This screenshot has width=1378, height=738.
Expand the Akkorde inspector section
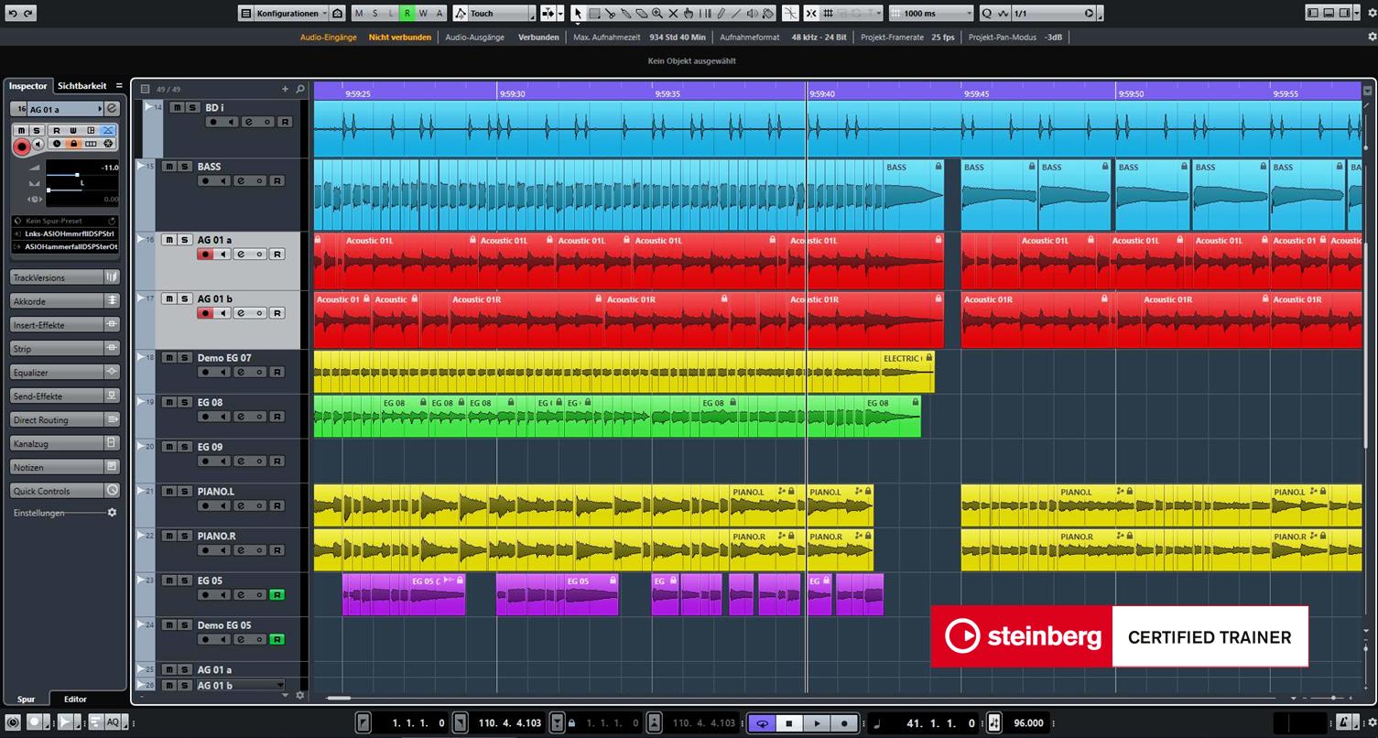65,301
